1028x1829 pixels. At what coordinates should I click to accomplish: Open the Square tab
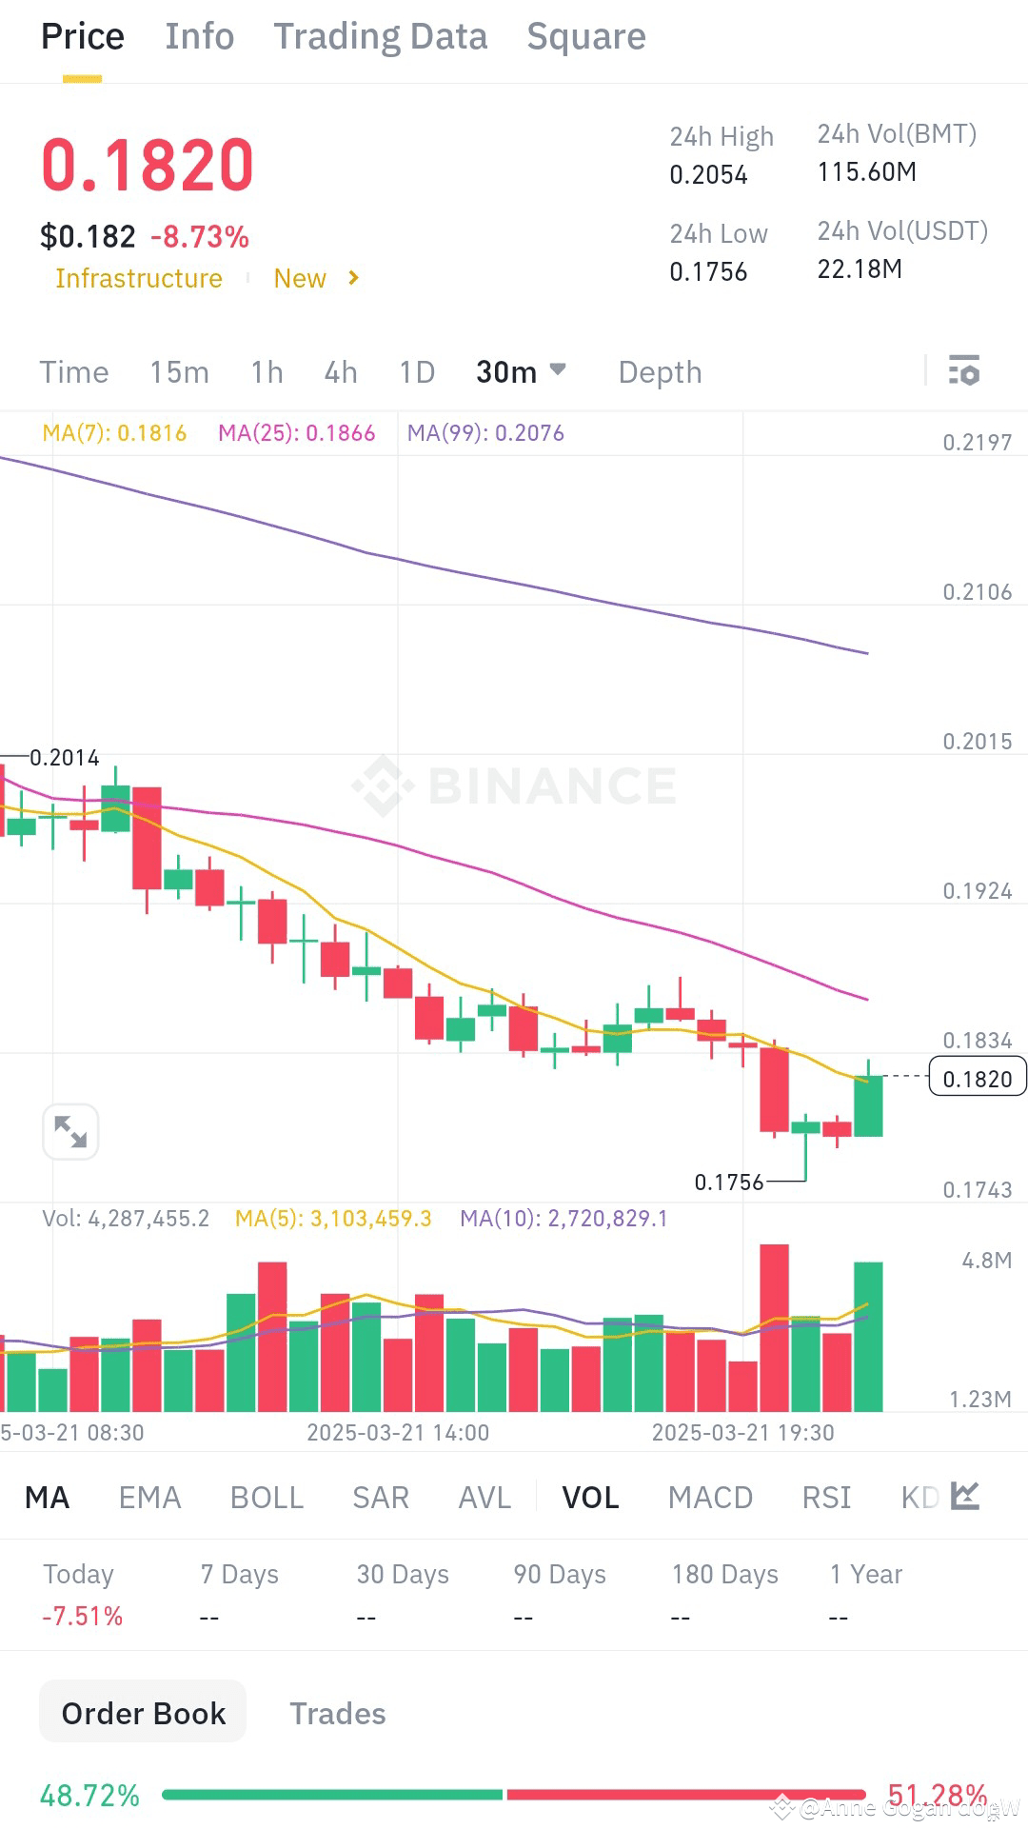(x=586, y=35)
